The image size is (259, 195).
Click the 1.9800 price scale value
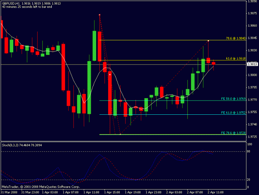click(x=252, y=75)
